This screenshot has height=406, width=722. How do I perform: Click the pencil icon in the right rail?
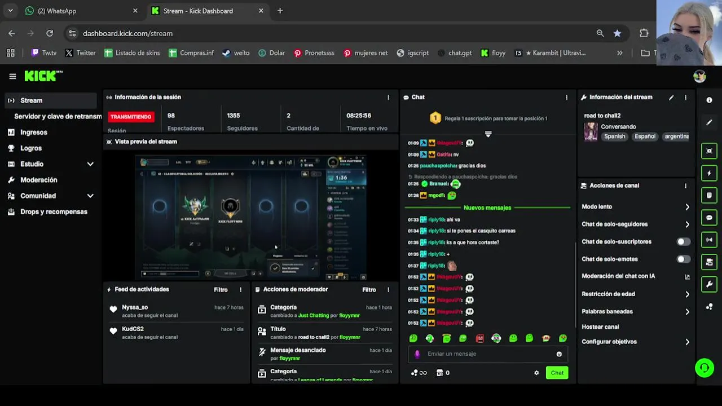pos(709,122)
